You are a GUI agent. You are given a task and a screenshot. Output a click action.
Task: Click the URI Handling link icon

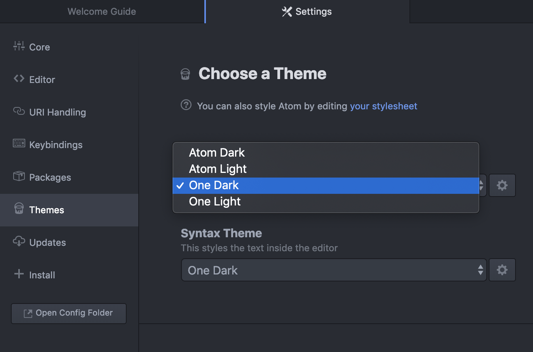click(19, 111)
